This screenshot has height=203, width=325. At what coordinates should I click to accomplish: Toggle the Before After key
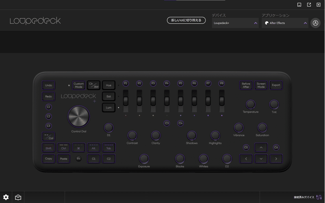click(246, 85)
